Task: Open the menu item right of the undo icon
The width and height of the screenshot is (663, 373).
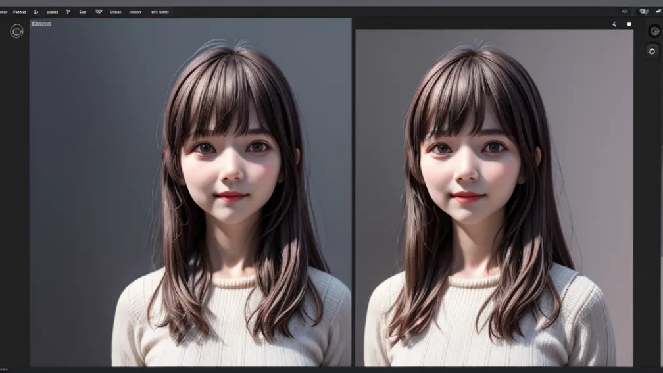Action: (x=52, y=12)
